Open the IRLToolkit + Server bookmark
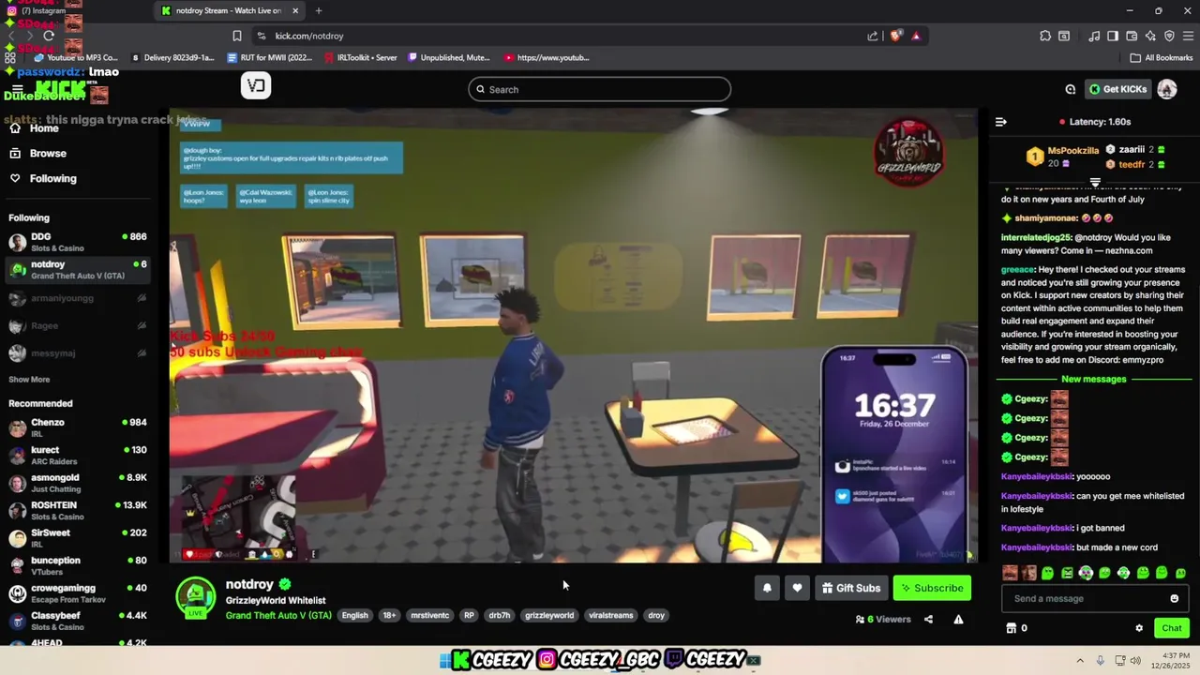 pos(361,57)
